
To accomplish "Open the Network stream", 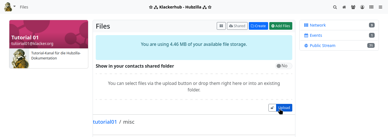I will point(318,25).
